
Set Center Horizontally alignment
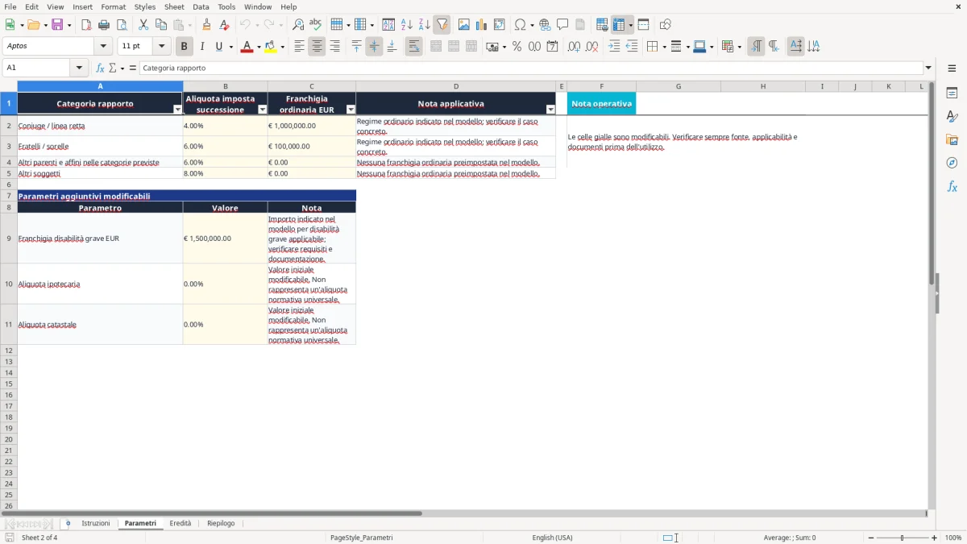(x=317, y=47)
